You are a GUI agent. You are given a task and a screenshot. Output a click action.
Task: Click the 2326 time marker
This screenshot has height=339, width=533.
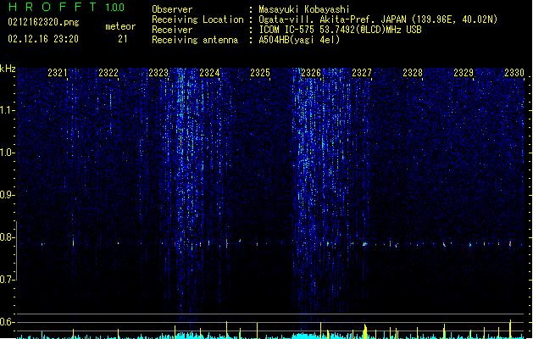tap(311, 73)
